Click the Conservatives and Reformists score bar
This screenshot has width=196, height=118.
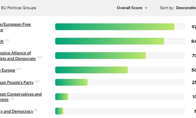[x=120, y=97]
